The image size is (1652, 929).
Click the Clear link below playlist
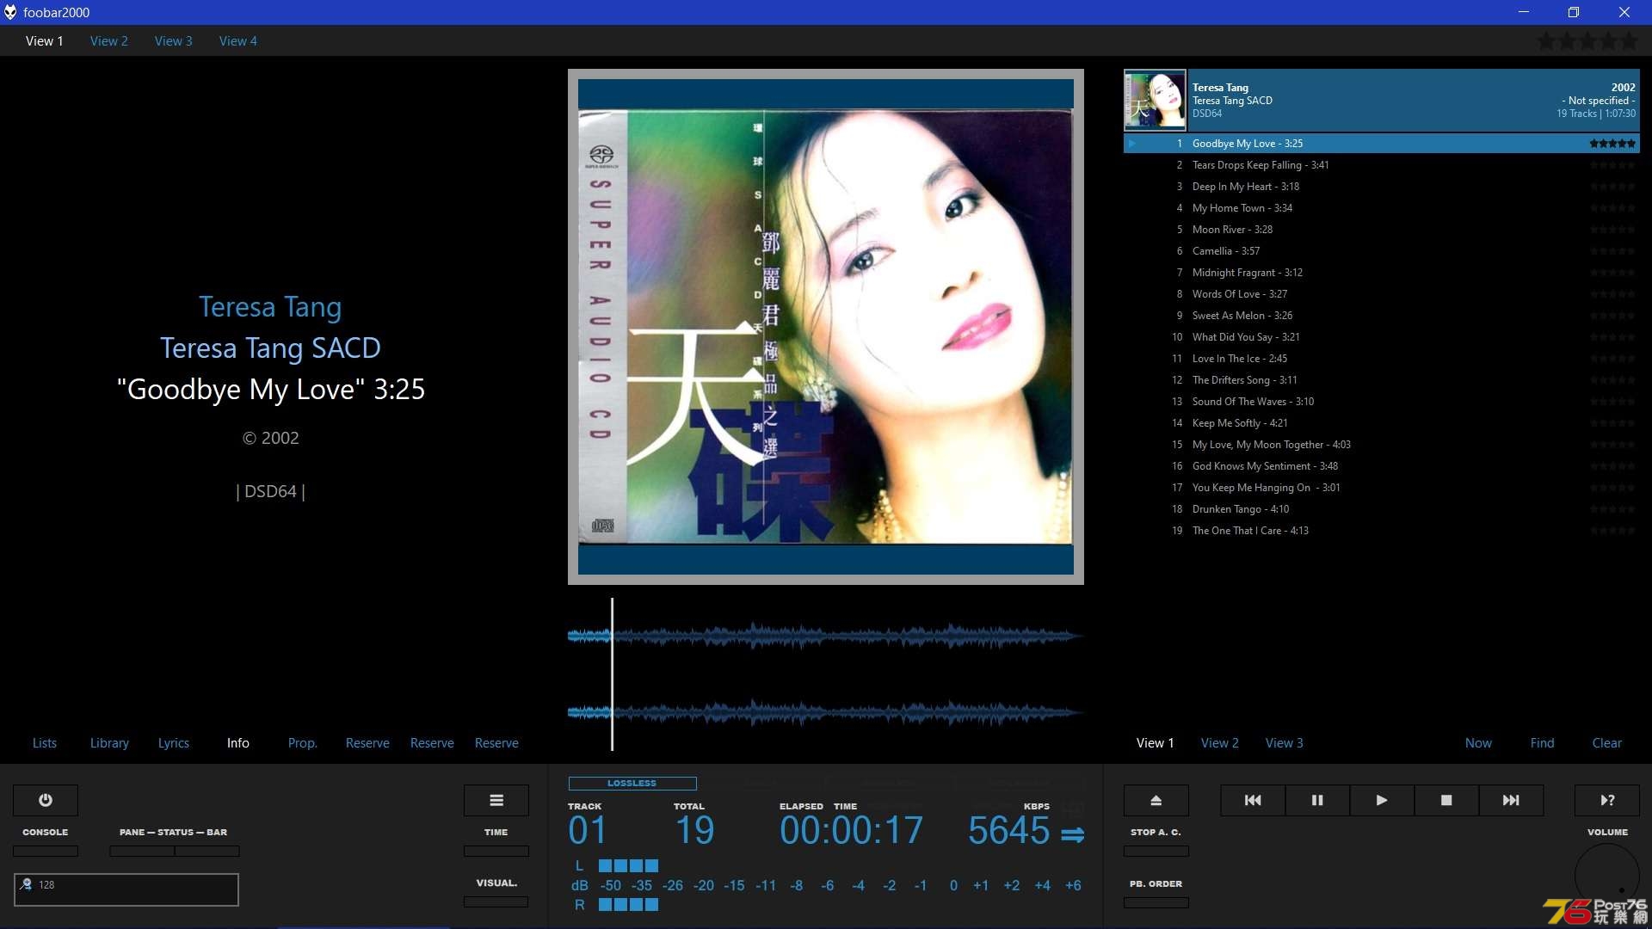point(1607,742)
